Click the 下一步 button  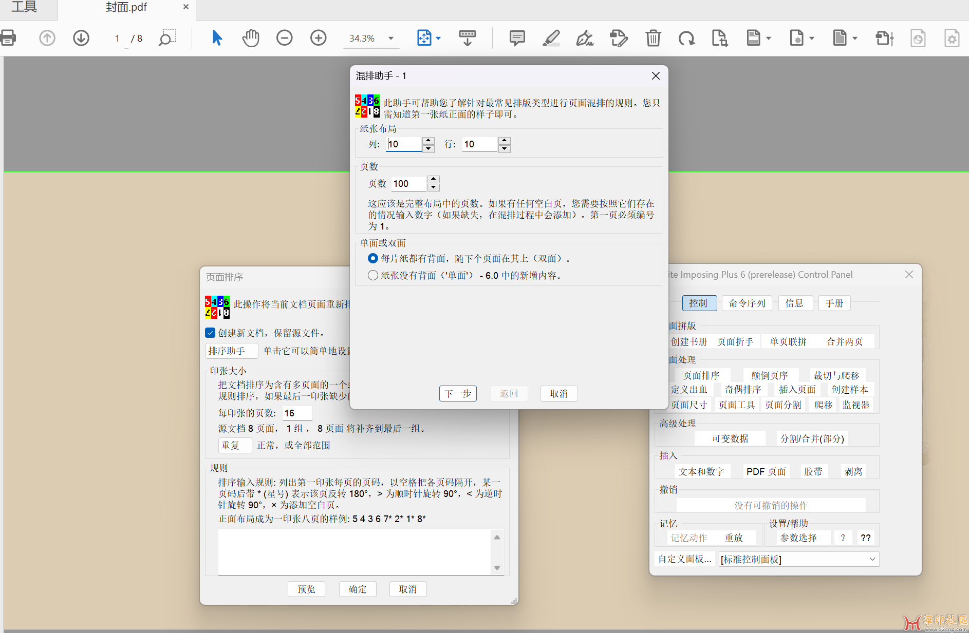tap(458, 394)
